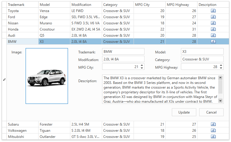Select the Q5 model cell
This screenshot has width=231, height=142.
click(x=54, y=35)
